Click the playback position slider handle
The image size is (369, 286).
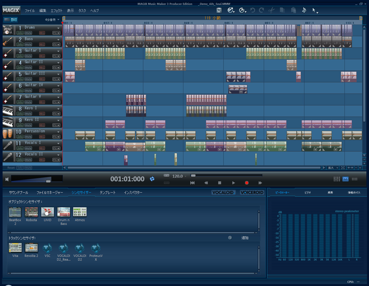[193, 175]
